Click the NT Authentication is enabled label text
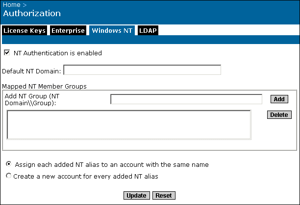The height and width of the screenshot is (205, 300). (x=58, y=53)
